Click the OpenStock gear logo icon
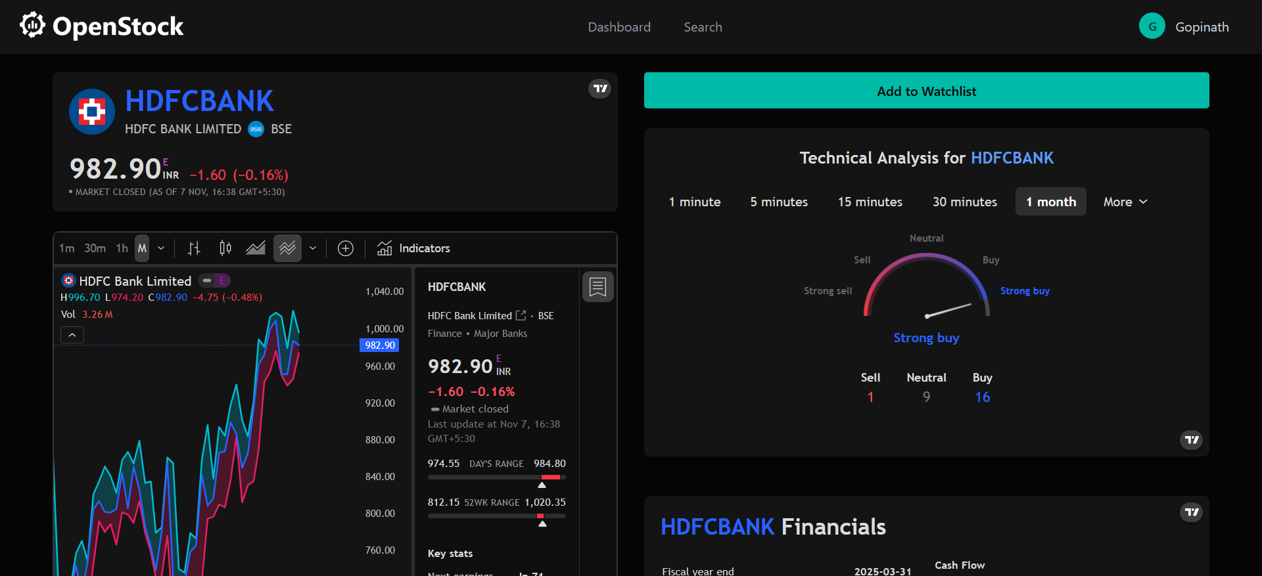 tap(32, 26)
